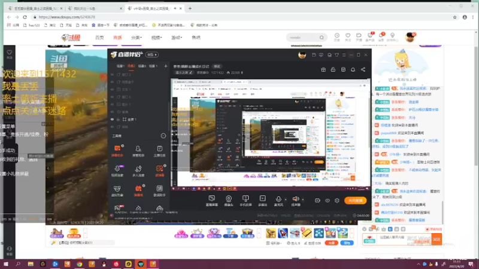The width and height of the screenshot is (479, 269).
Task: Expand the mode pill next to companion logo
Action: click(x=152, y=54)
